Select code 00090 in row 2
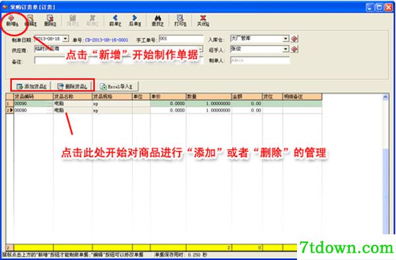The image size is (396, 260). tap(20, 110)
